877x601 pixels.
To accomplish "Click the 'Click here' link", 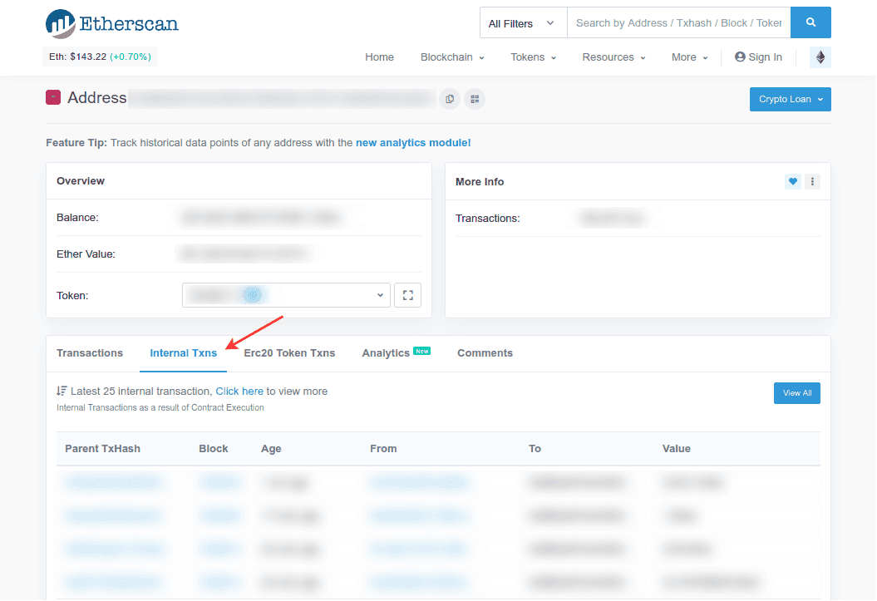I will [x=239, y=391].
